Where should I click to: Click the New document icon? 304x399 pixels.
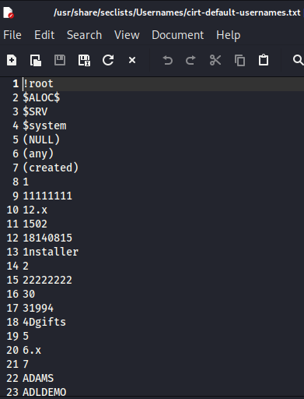point(12,60)
